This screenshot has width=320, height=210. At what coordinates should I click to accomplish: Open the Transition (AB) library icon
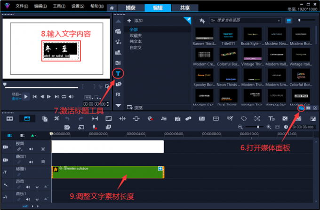pos(118,63)
